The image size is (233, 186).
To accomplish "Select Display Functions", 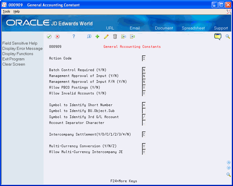I will click(18, 54).
